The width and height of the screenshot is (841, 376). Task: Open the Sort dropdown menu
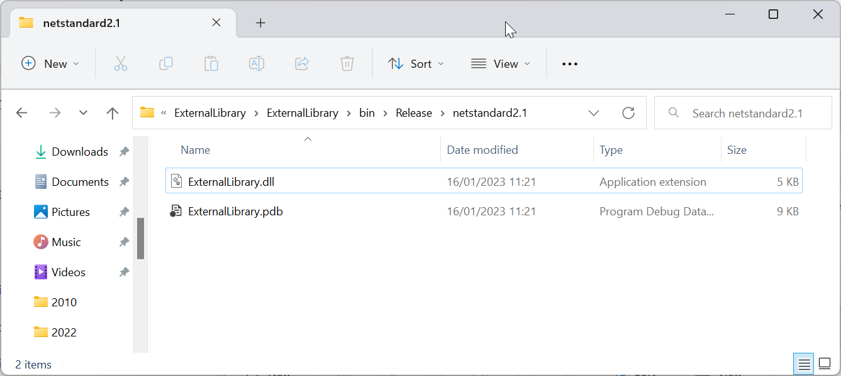pyautogui.click(x=416, y=63)
